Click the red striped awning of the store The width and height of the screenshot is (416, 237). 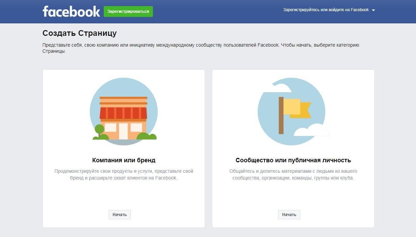pos(123,113)
